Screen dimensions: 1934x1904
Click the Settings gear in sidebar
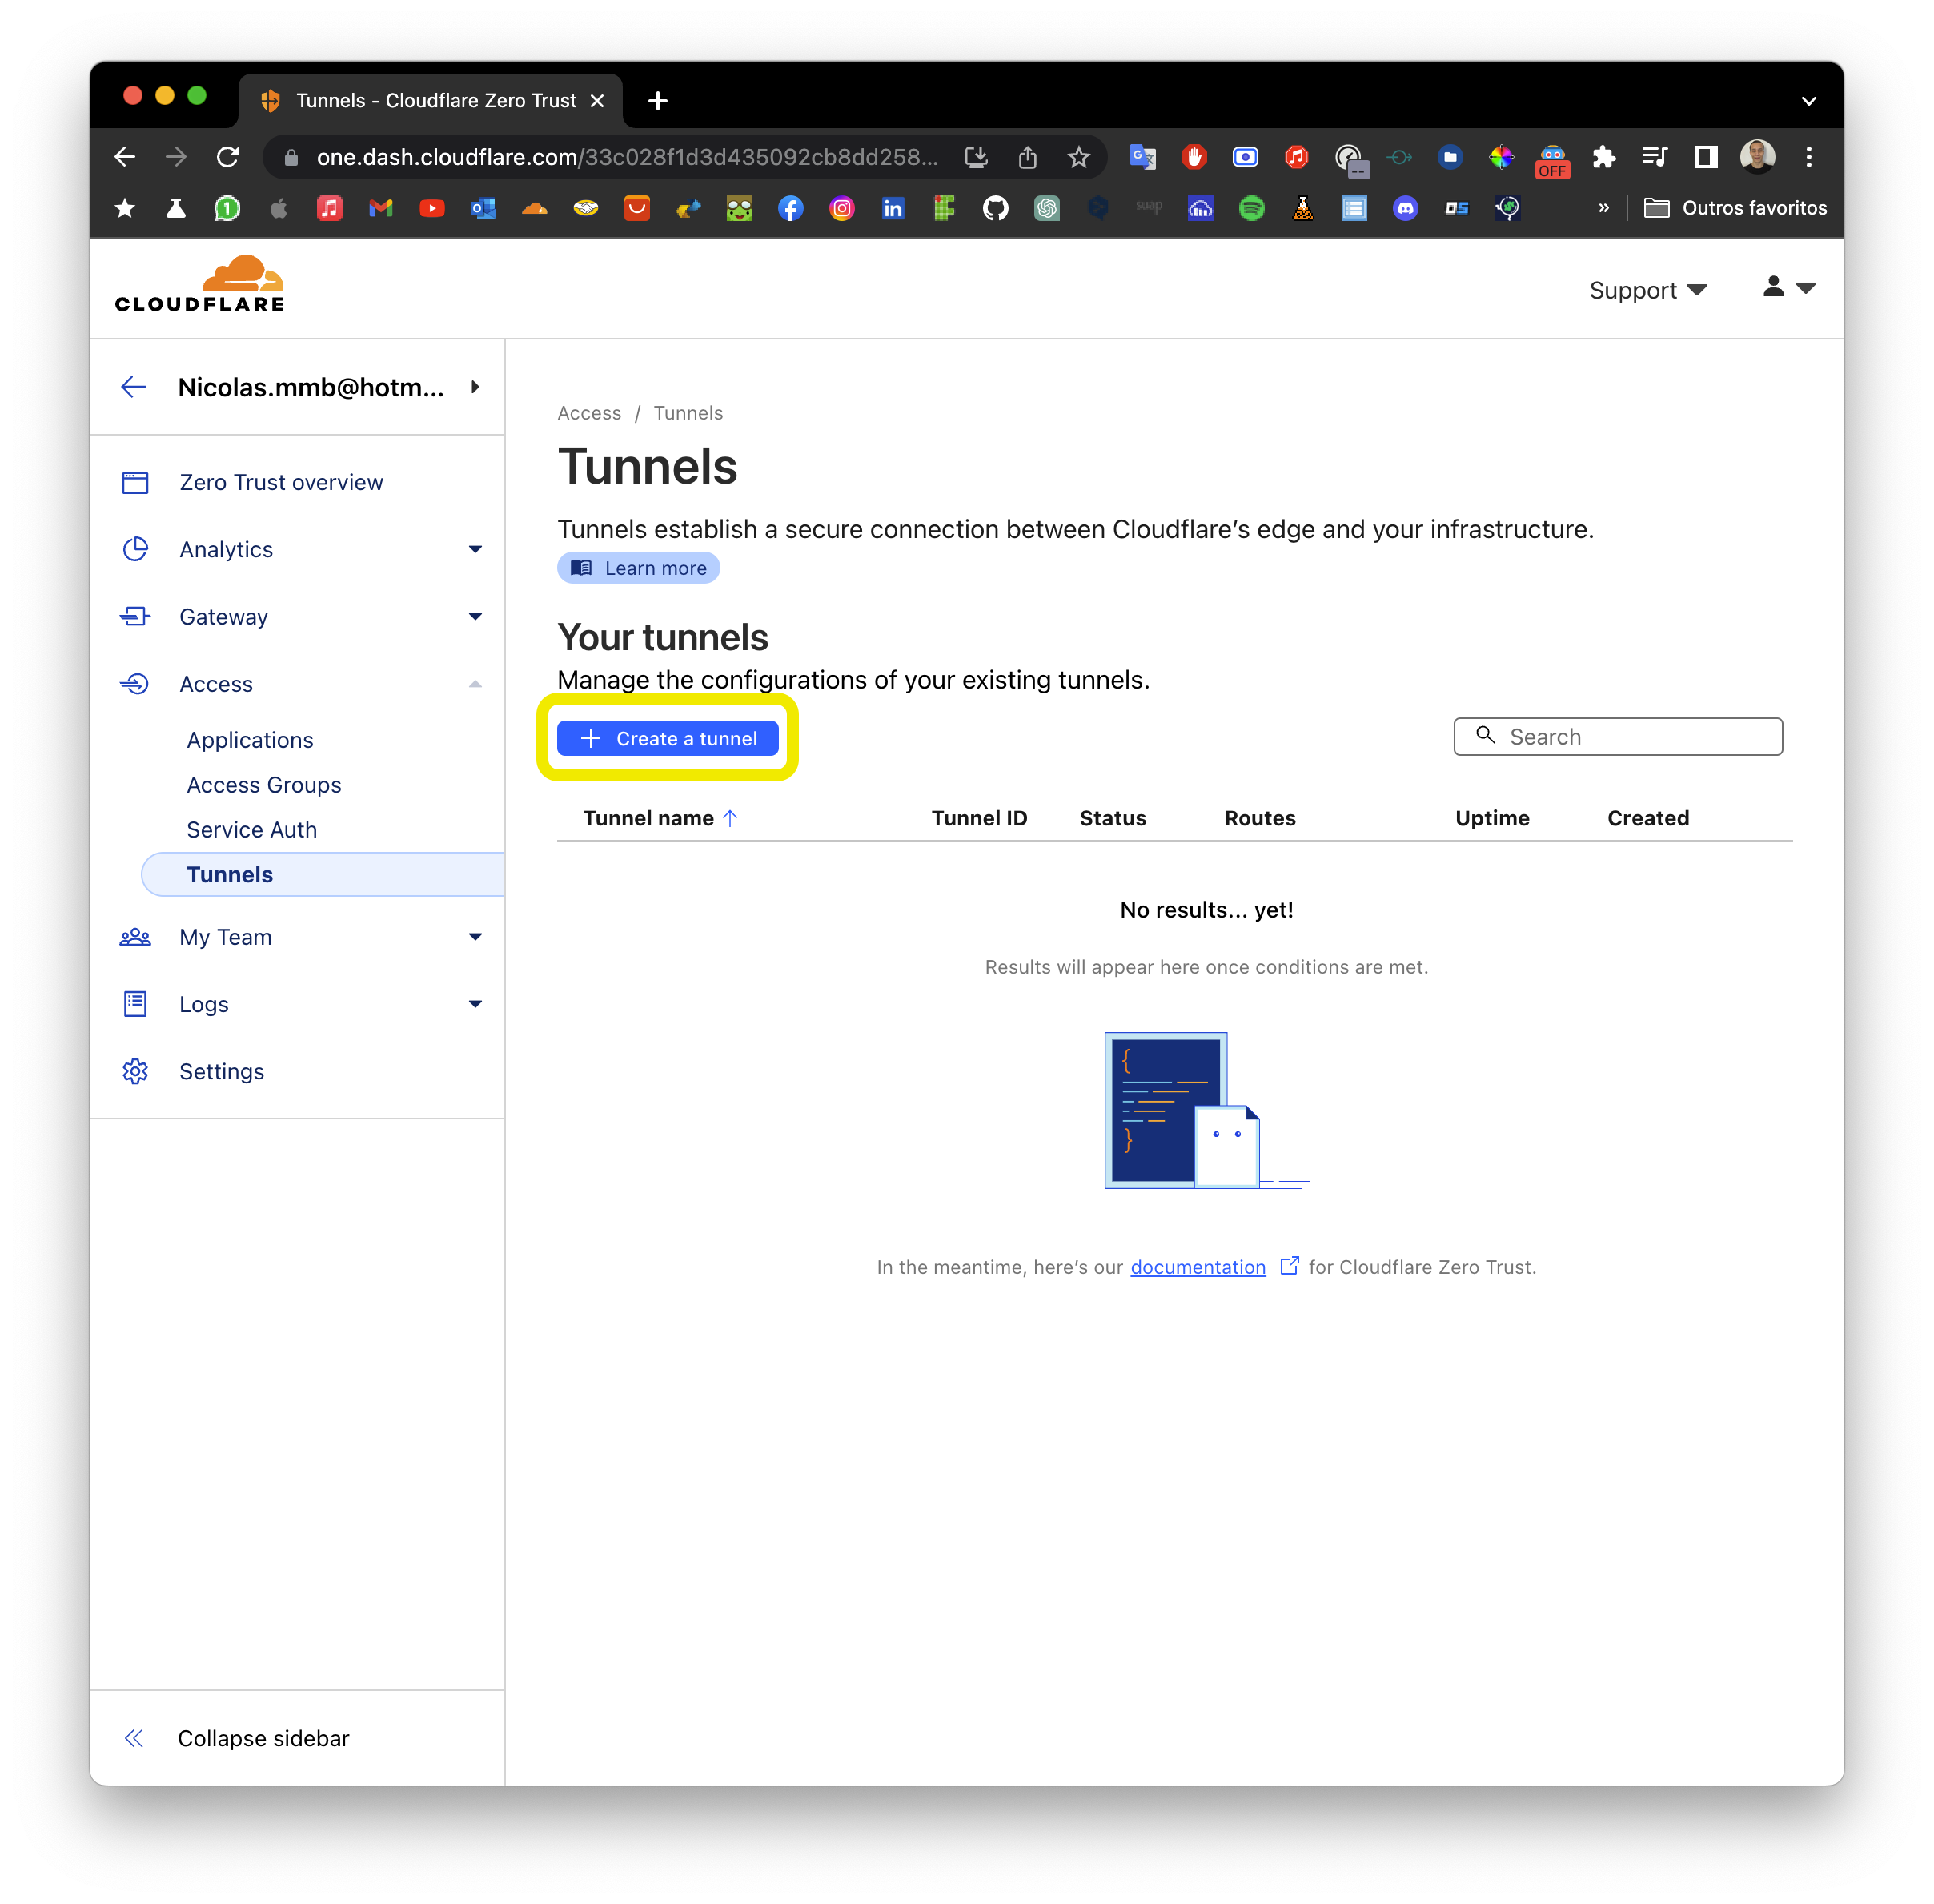[135, 1071]
